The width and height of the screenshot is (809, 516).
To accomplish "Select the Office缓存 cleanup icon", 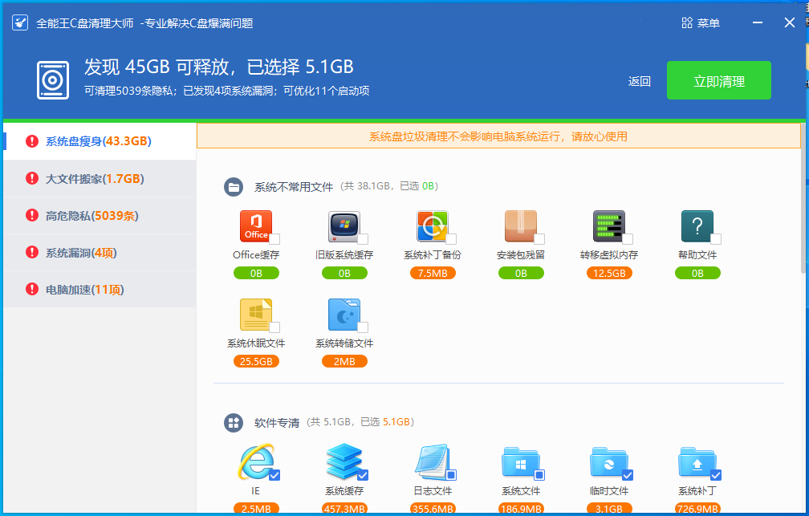I will coord(257,226).
